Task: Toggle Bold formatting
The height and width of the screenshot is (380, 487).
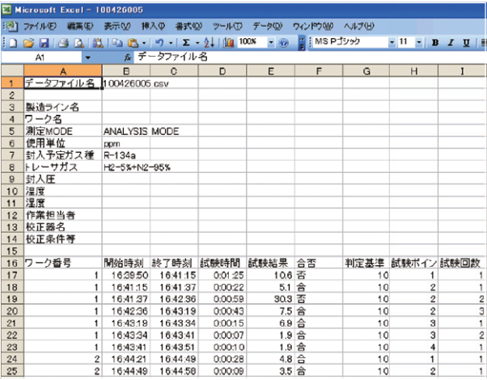Action: point(435,43)
